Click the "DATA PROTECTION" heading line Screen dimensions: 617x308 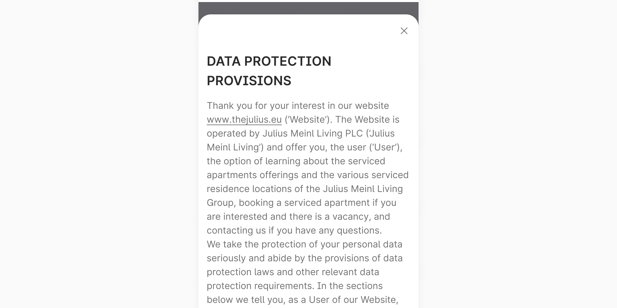(x=269, y=61)
